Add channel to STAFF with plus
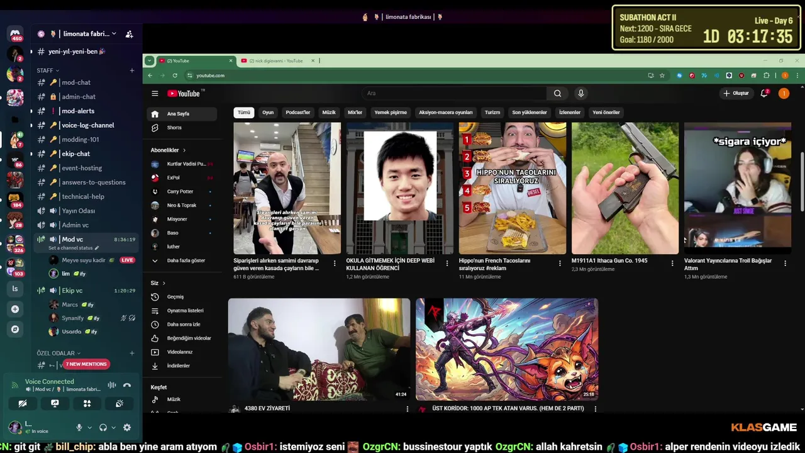The width and height of the screenshot is (805, 453). point(132,70)
